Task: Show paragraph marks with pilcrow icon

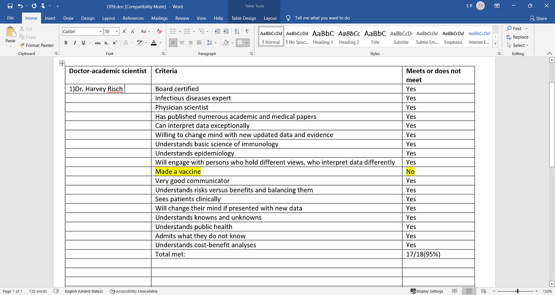Action: pyautogui.click(x=247, y=31)
